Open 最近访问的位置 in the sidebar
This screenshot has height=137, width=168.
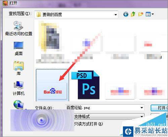[x=18, y=28]
